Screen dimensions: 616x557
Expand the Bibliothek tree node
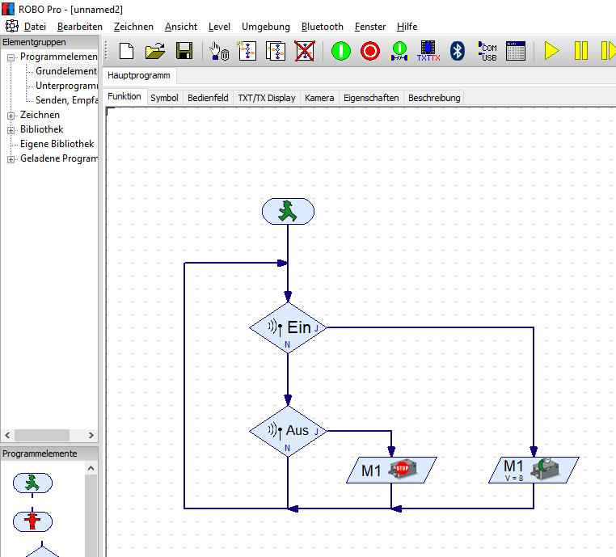11,130
